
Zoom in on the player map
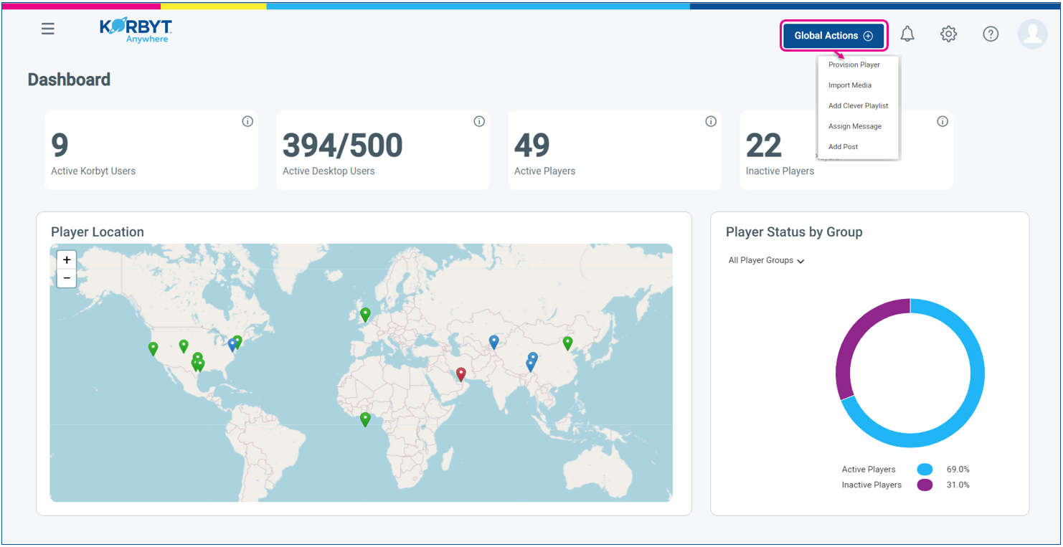(67, 260)
